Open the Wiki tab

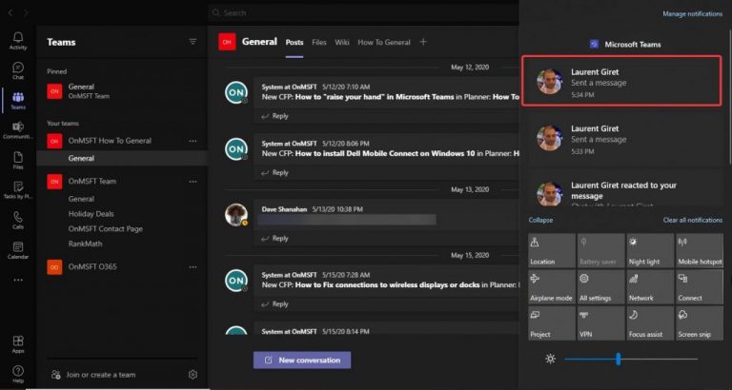click(x=342, y=43)
